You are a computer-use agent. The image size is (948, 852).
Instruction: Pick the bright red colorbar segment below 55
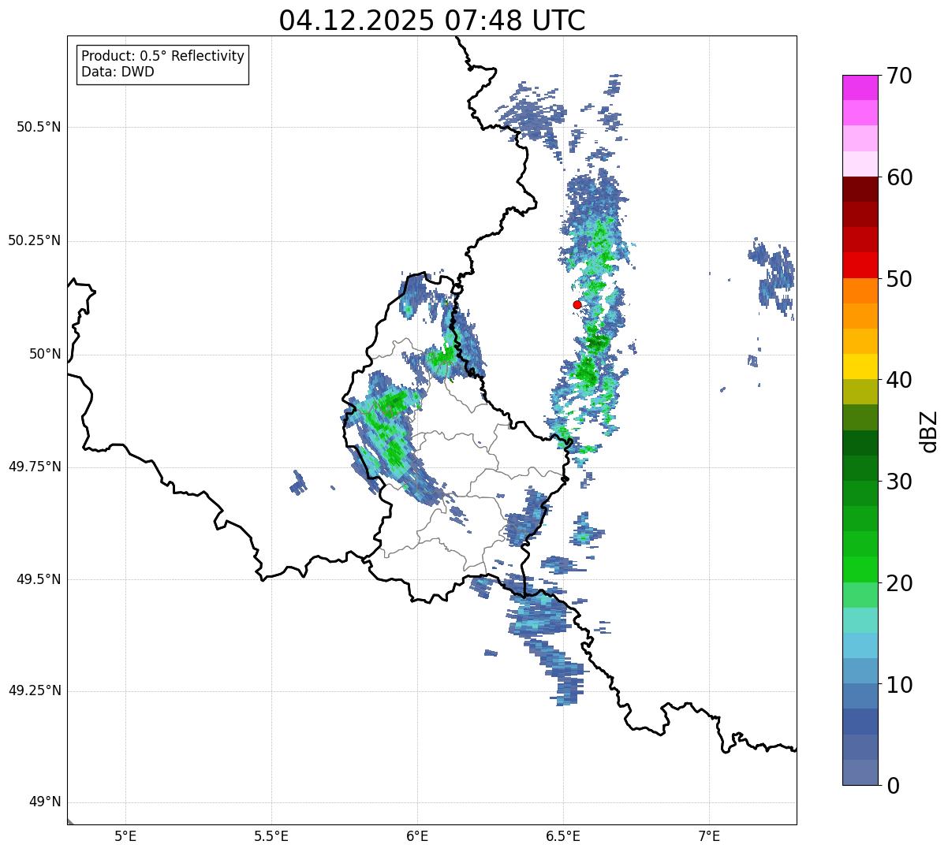click(860, 266)
